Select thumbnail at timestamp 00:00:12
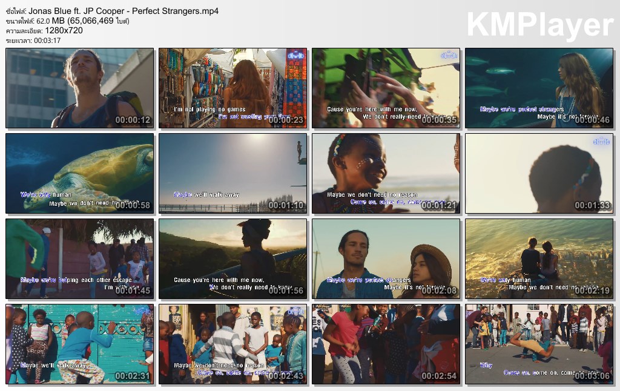 79,88
